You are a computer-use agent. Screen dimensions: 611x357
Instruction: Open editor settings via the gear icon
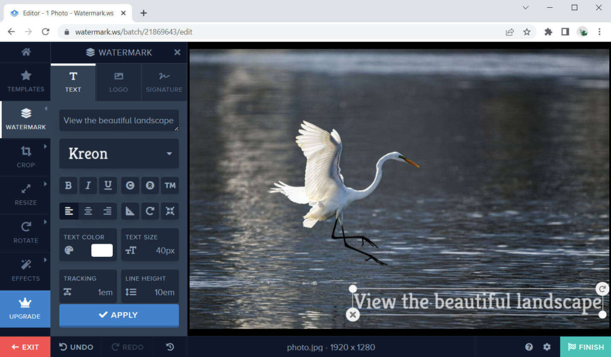(547, 346)
